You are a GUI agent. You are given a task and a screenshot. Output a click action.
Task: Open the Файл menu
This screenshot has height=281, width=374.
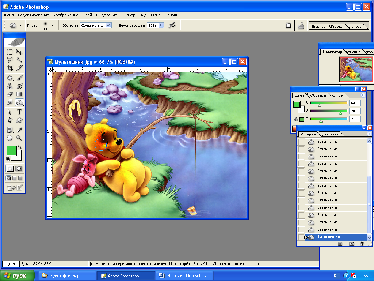coord(9,15)
